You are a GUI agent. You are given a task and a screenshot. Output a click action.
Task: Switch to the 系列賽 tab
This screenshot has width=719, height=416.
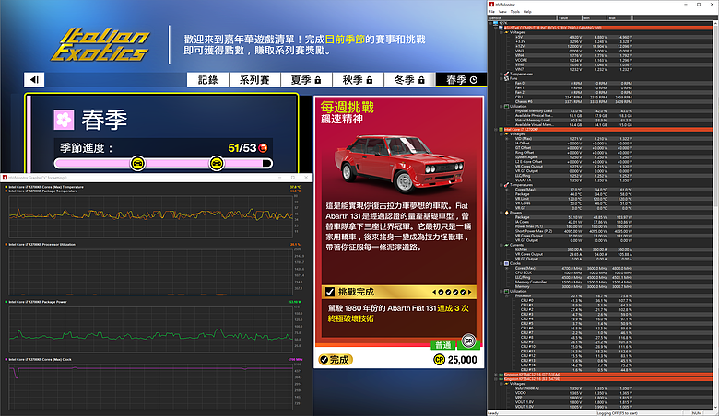(x=254, y=80)
